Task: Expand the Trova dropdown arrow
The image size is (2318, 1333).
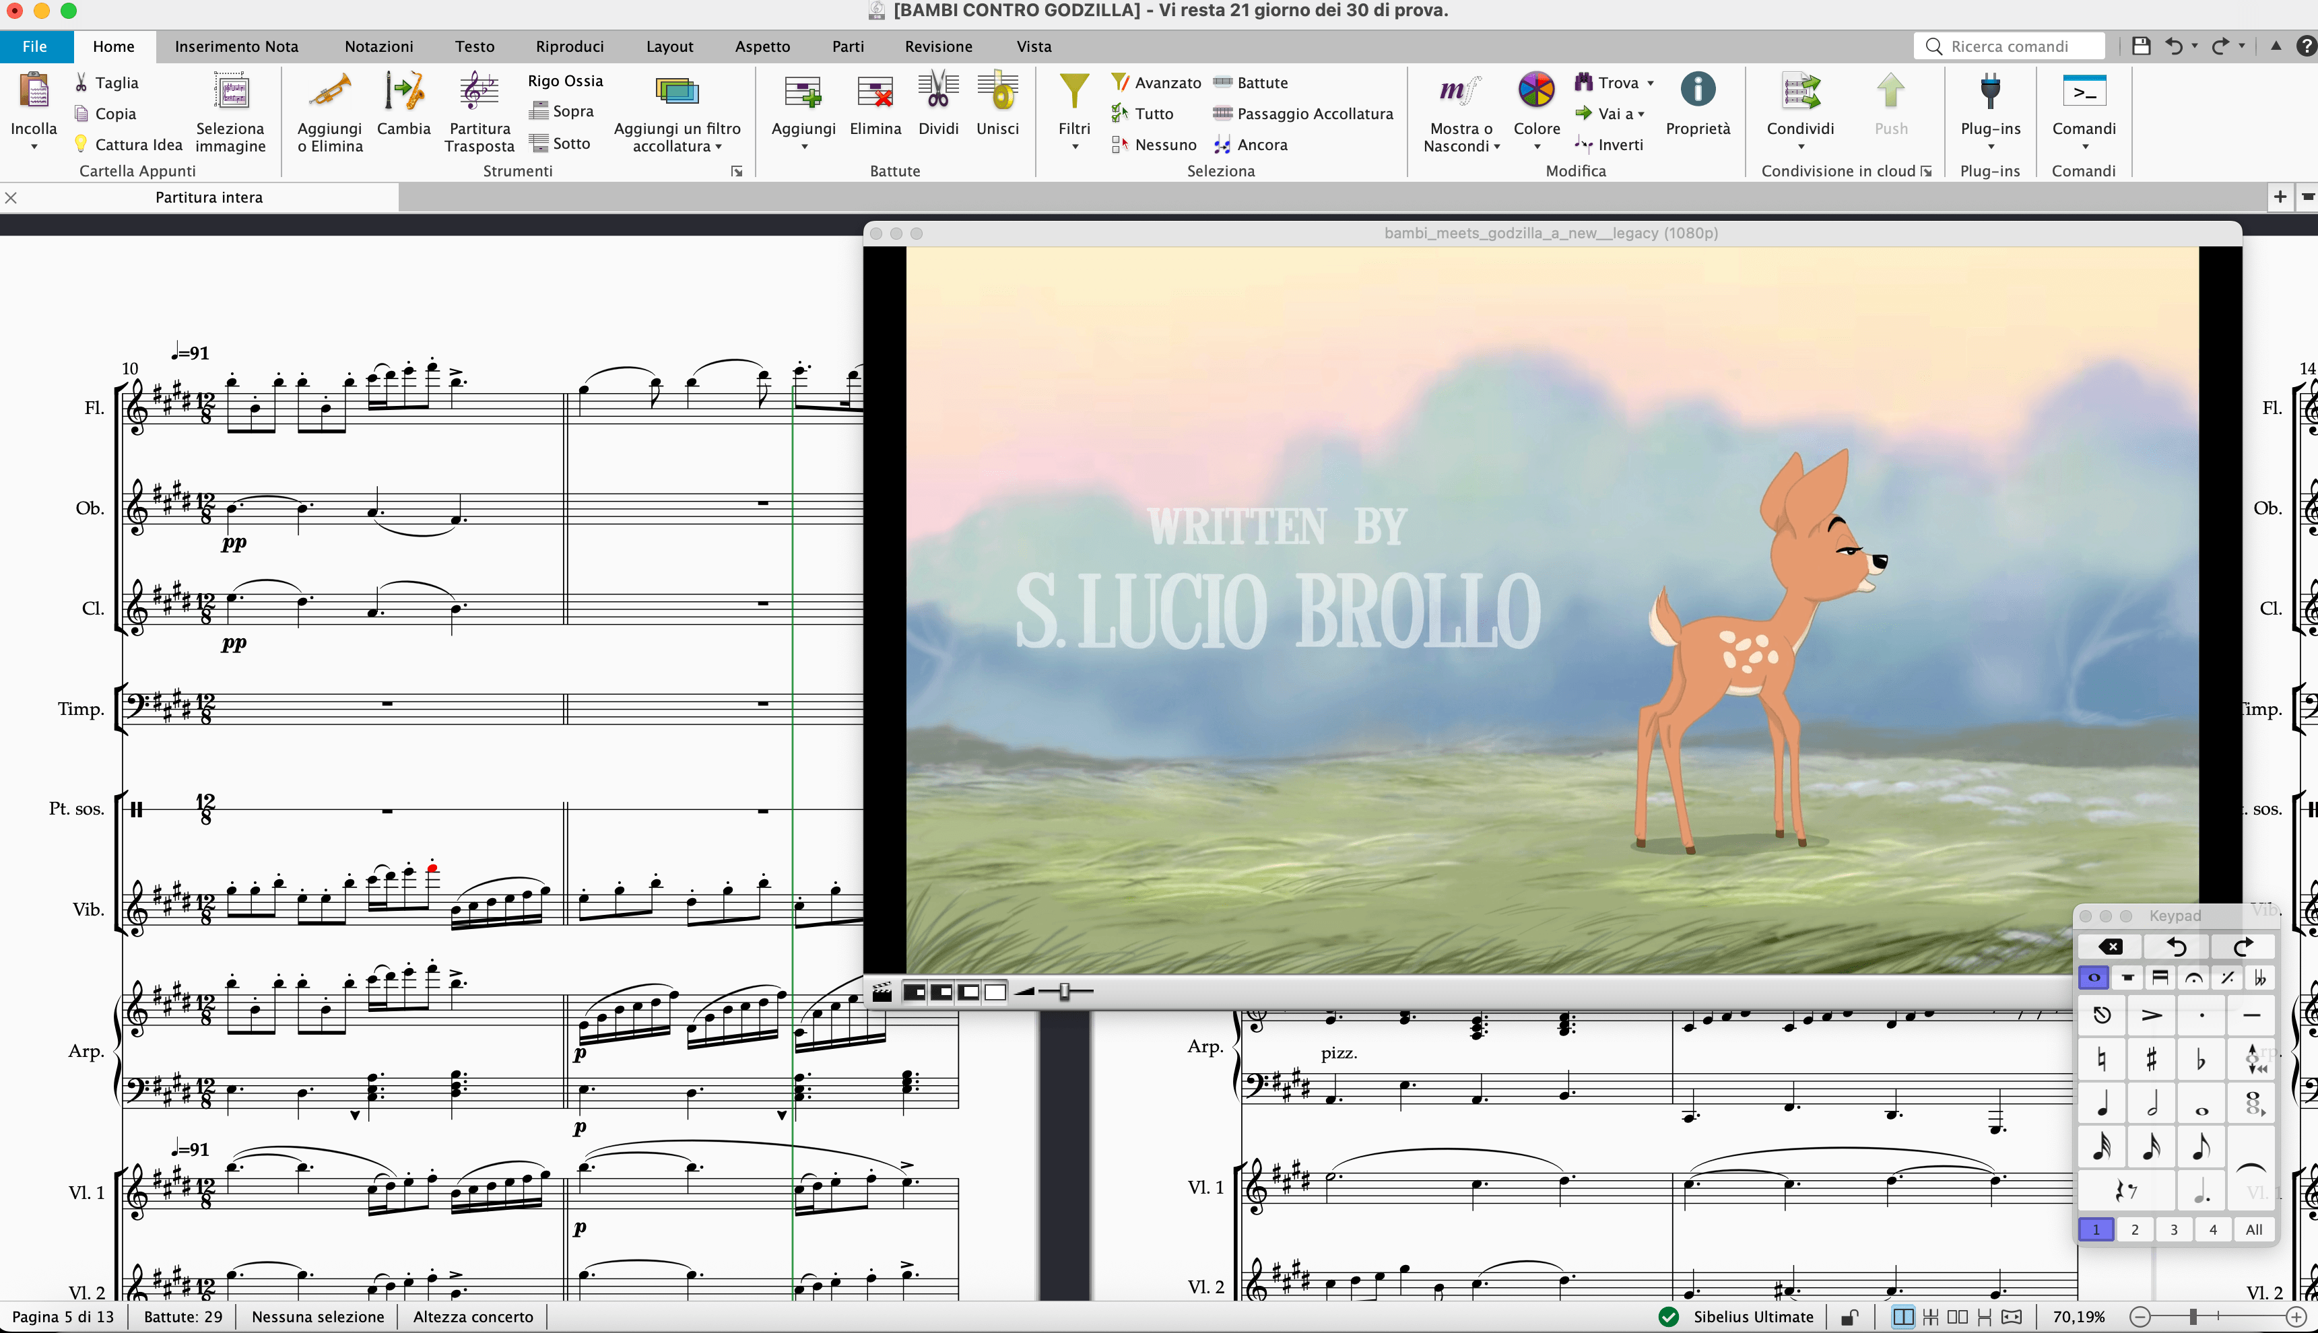Action: point(1651,83)
